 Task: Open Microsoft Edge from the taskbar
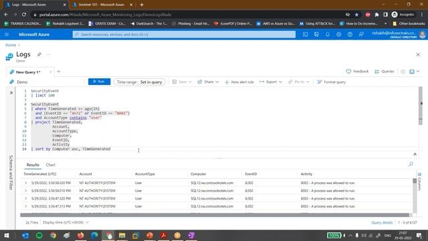tap(94, 235)
